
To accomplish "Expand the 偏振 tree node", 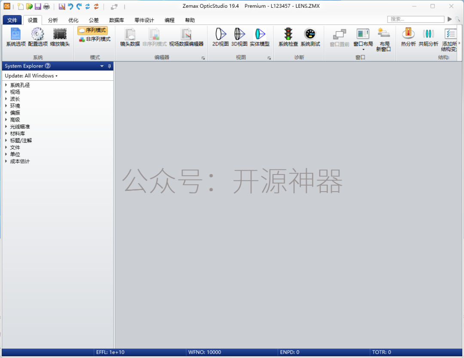I will 6,113.
